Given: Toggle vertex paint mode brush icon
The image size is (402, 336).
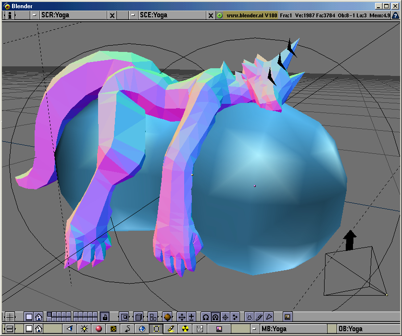Looking at the screenshot, I should (x=259, y=317).
